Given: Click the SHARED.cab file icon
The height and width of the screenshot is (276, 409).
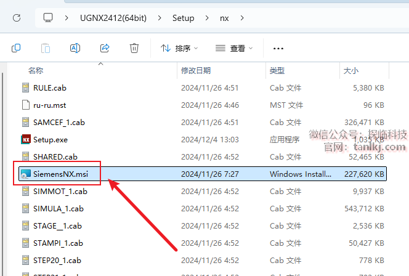Looking at the screenshot, I should click(26, 156).
